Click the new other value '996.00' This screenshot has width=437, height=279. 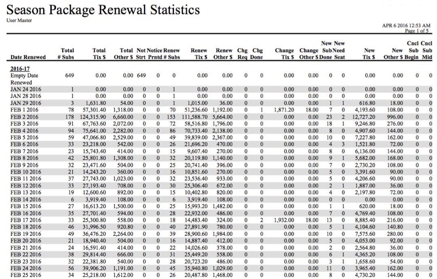(395, 117)
